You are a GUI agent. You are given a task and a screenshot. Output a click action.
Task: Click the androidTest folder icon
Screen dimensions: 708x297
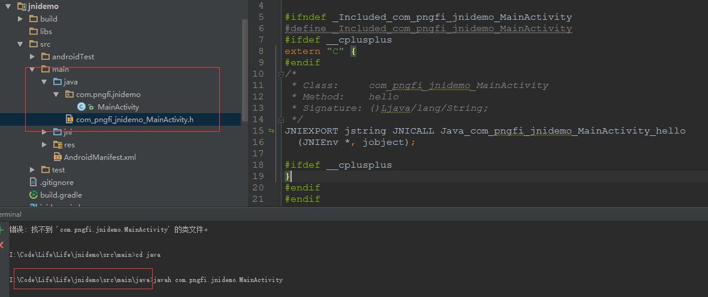45,57
